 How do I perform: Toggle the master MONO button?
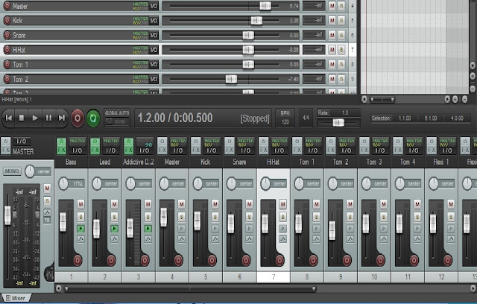(x=12, y=171)
